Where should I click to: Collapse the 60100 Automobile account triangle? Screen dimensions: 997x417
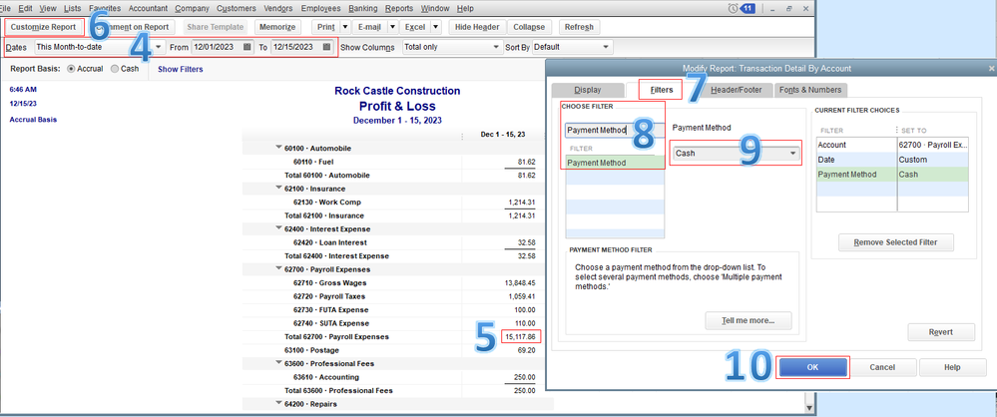(278, 148)
